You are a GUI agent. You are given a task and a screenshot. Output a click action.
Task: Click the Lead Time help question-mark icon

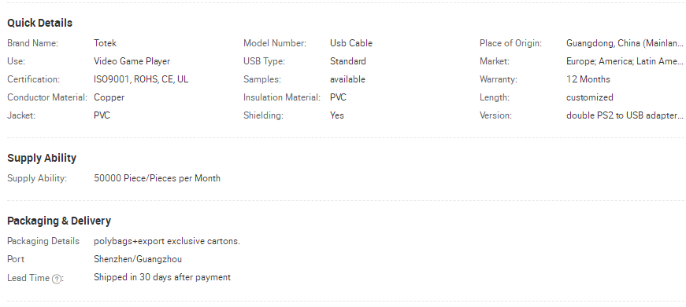[57, 279]
